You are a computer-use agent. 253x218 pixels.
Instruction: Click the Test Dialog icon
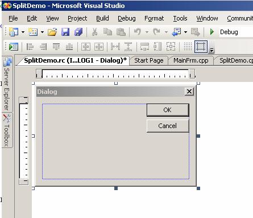pos(14,47)
